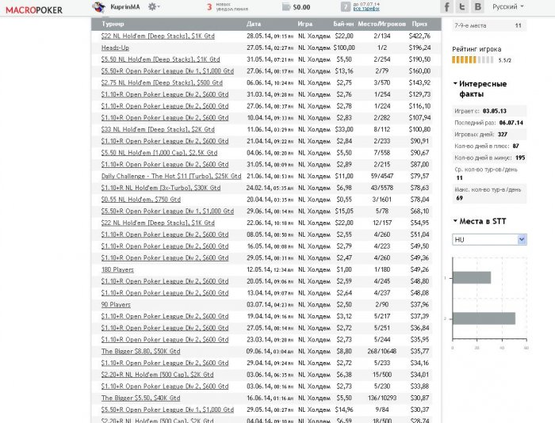Select the Кол-во дней в минус row
Screen dimensions: 555x423
tap(489, 158)
